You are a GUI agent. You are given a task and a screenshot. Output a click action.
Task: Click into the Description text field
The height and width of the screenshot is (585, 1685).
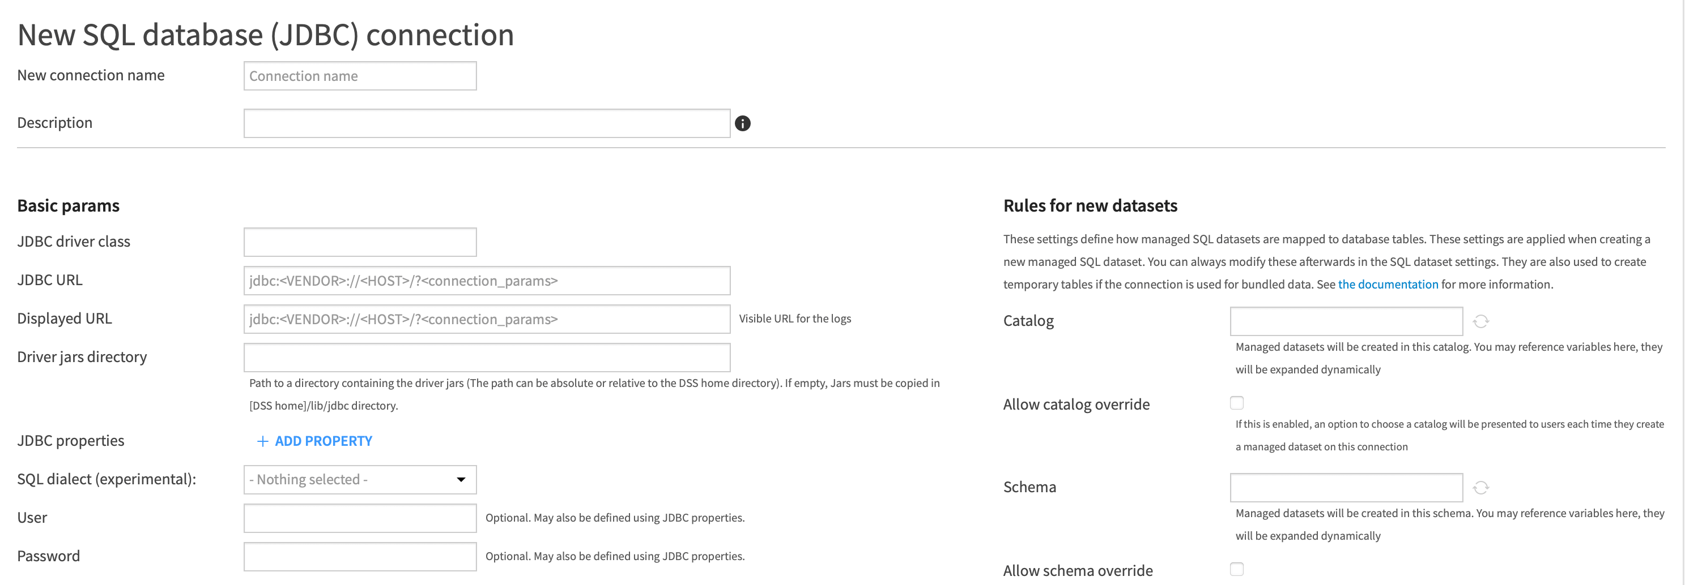coord(487,123)
